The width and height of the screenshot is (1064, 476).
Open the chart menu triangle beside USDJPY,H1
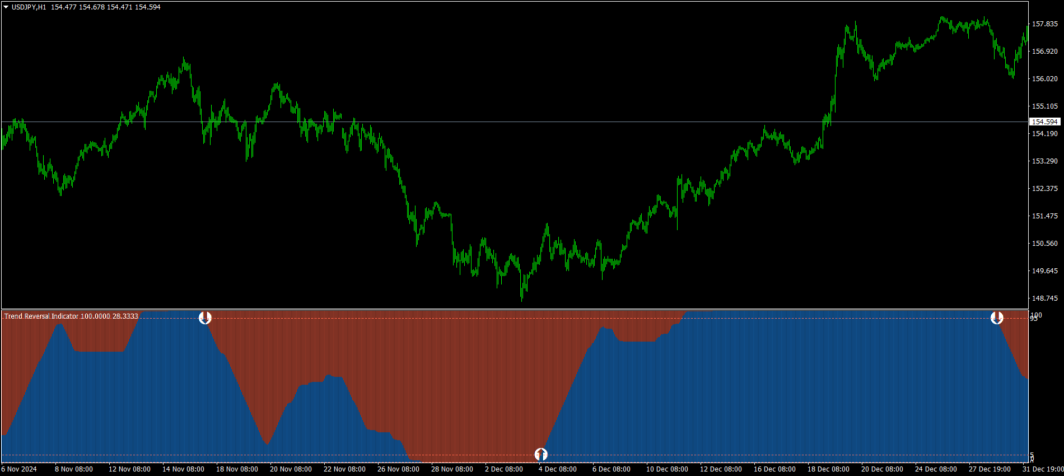[6, 7]
